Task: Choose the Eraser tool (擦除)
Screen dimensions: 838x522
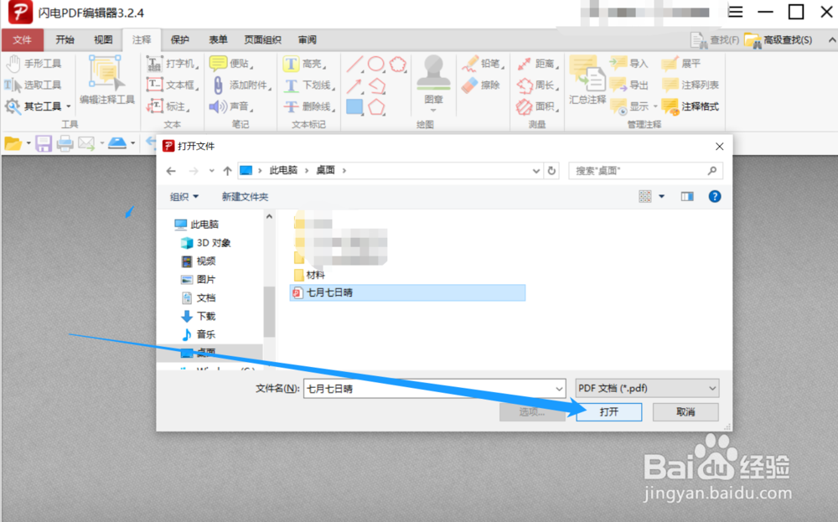Action: click(x=481, y=85)
